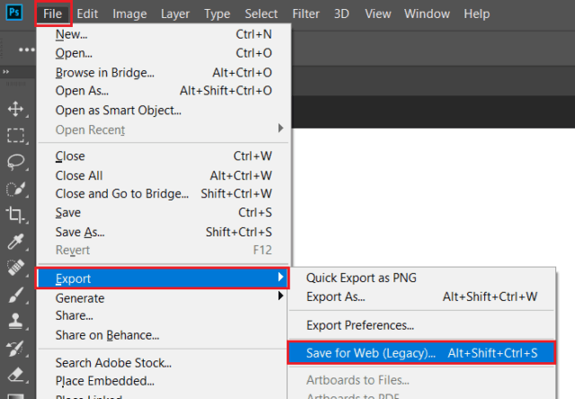
Task: Choose Open as Smart Object...
Action: [164, 110]
